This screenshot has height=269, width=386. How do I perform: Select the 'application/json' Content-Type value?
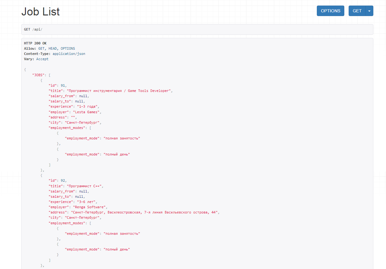coord(69,54)
